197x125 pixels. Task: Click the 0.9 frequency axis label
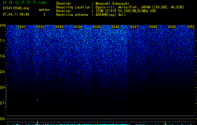3,72
